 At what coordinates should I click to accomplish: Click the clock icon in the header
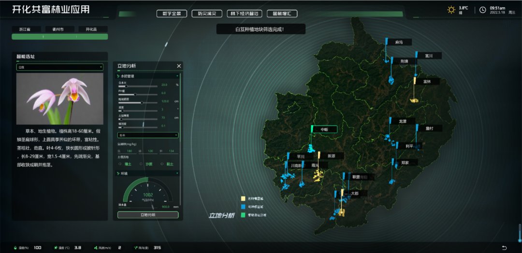tap(482, 10)
